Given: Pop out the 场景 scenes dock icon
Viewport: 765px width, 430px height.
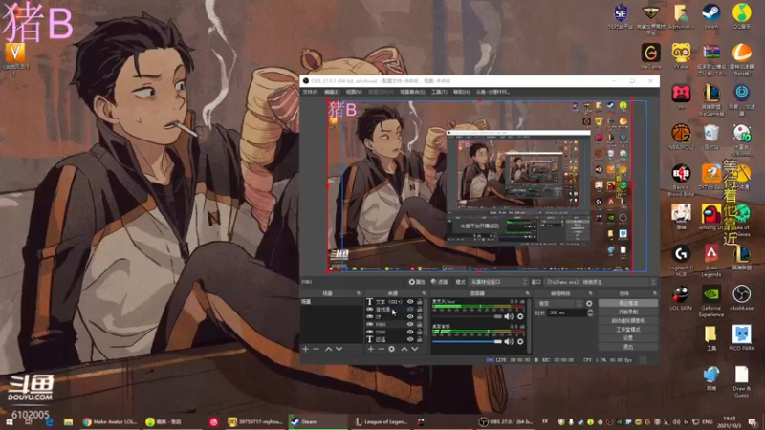Looking at the screenshot, I should 358,293.
